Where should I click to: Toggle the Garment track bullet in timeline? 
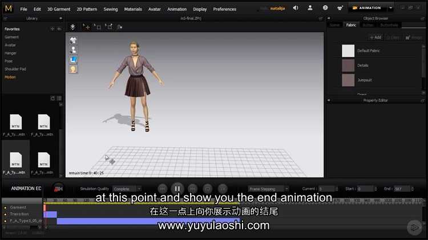coord(5,208)
